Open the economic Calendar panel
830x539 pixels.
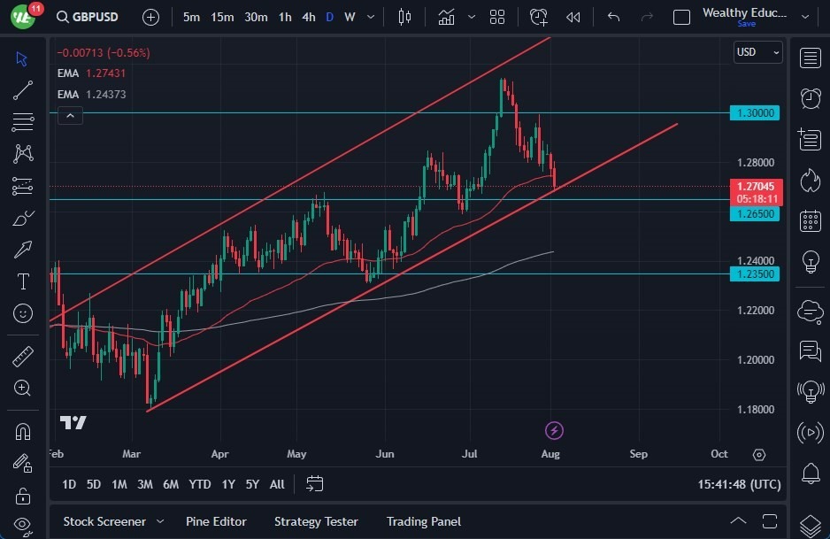(811, 219)
